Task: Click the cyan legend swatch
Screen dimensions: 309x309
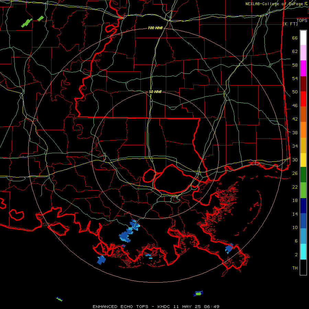Action: (303, 252)
